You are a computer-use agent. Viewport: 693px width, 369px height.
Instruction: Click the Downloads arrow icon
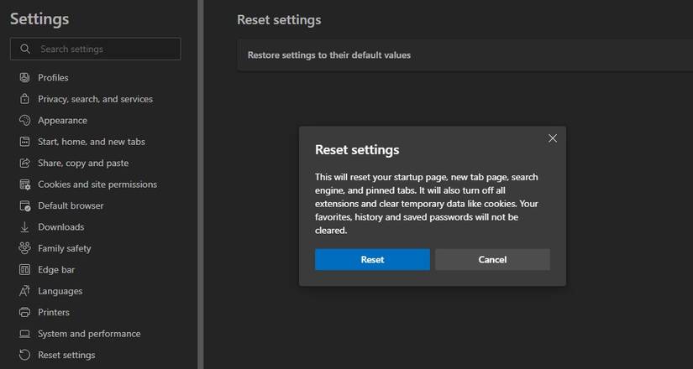point(24,227)
